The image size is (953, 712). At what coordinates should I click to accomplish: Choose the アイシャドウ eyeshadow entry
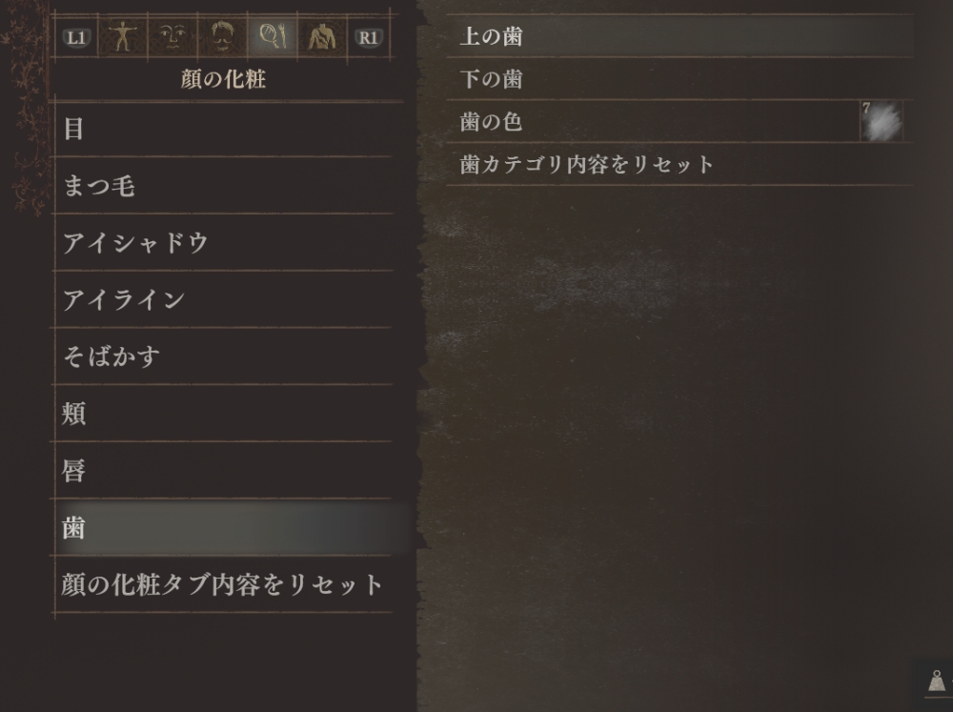coord(222,243)
